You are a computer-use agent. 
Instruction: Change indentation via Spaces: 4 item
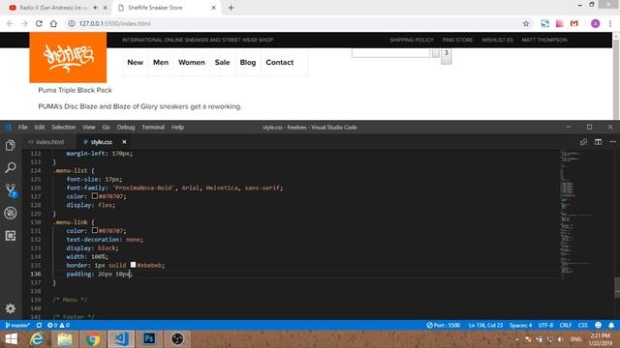click(520, 325)
